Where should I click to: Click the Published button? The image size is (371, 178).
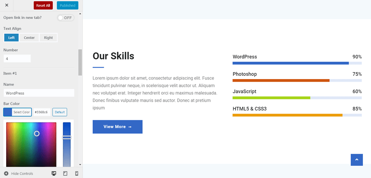point(68,5)
